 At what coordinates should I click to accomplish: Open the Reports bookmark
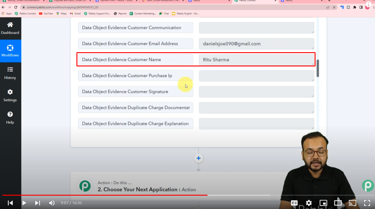point(120,13)
